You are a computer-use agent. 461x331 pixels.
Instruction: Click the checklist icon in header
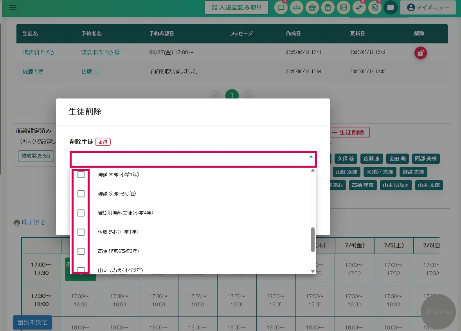(x=343, y=7)
